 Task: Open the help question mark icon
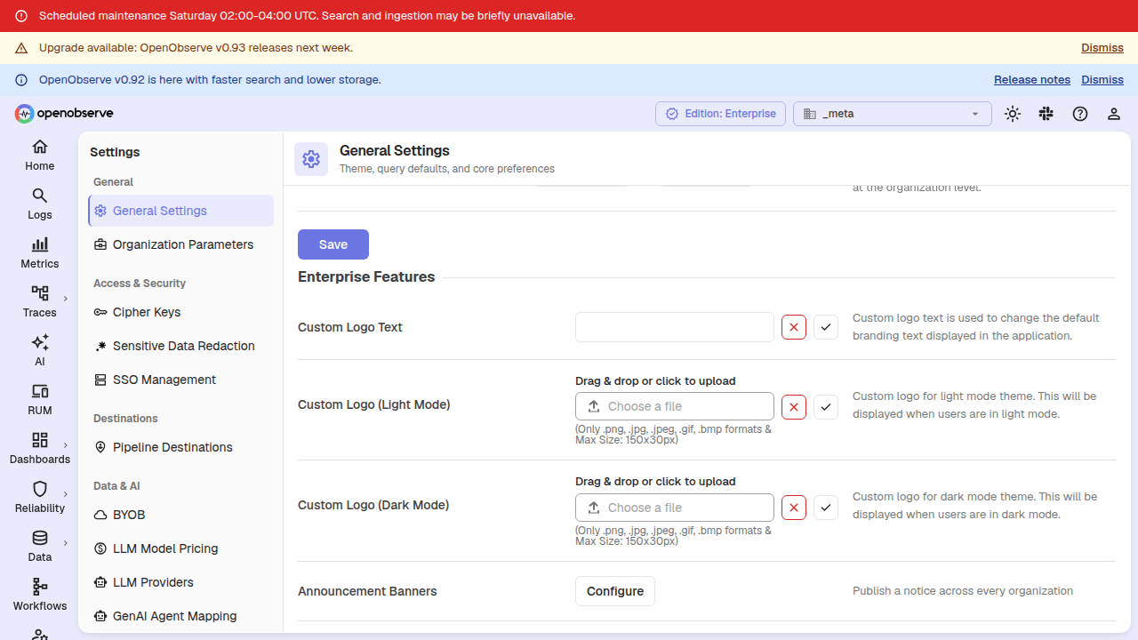[x=1080, y=114]
